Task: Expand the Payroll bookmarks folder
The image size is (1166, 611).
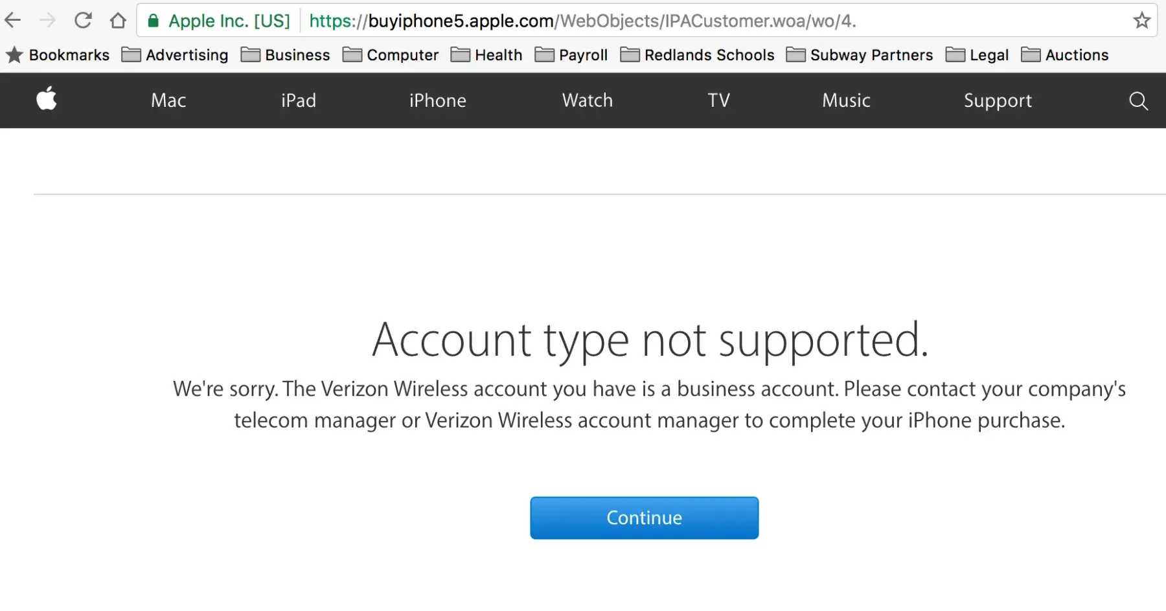Action: pyautogui.click(x=571, y=55)
